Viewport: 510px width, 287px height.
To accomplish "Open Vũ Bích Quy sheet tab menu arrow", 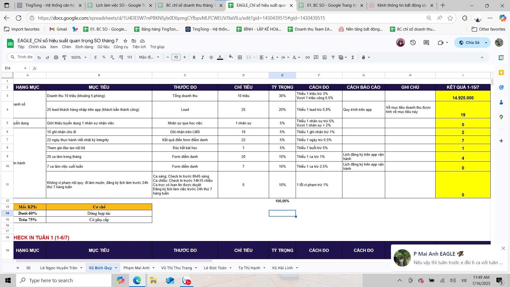I will click(x=116, y=268).
